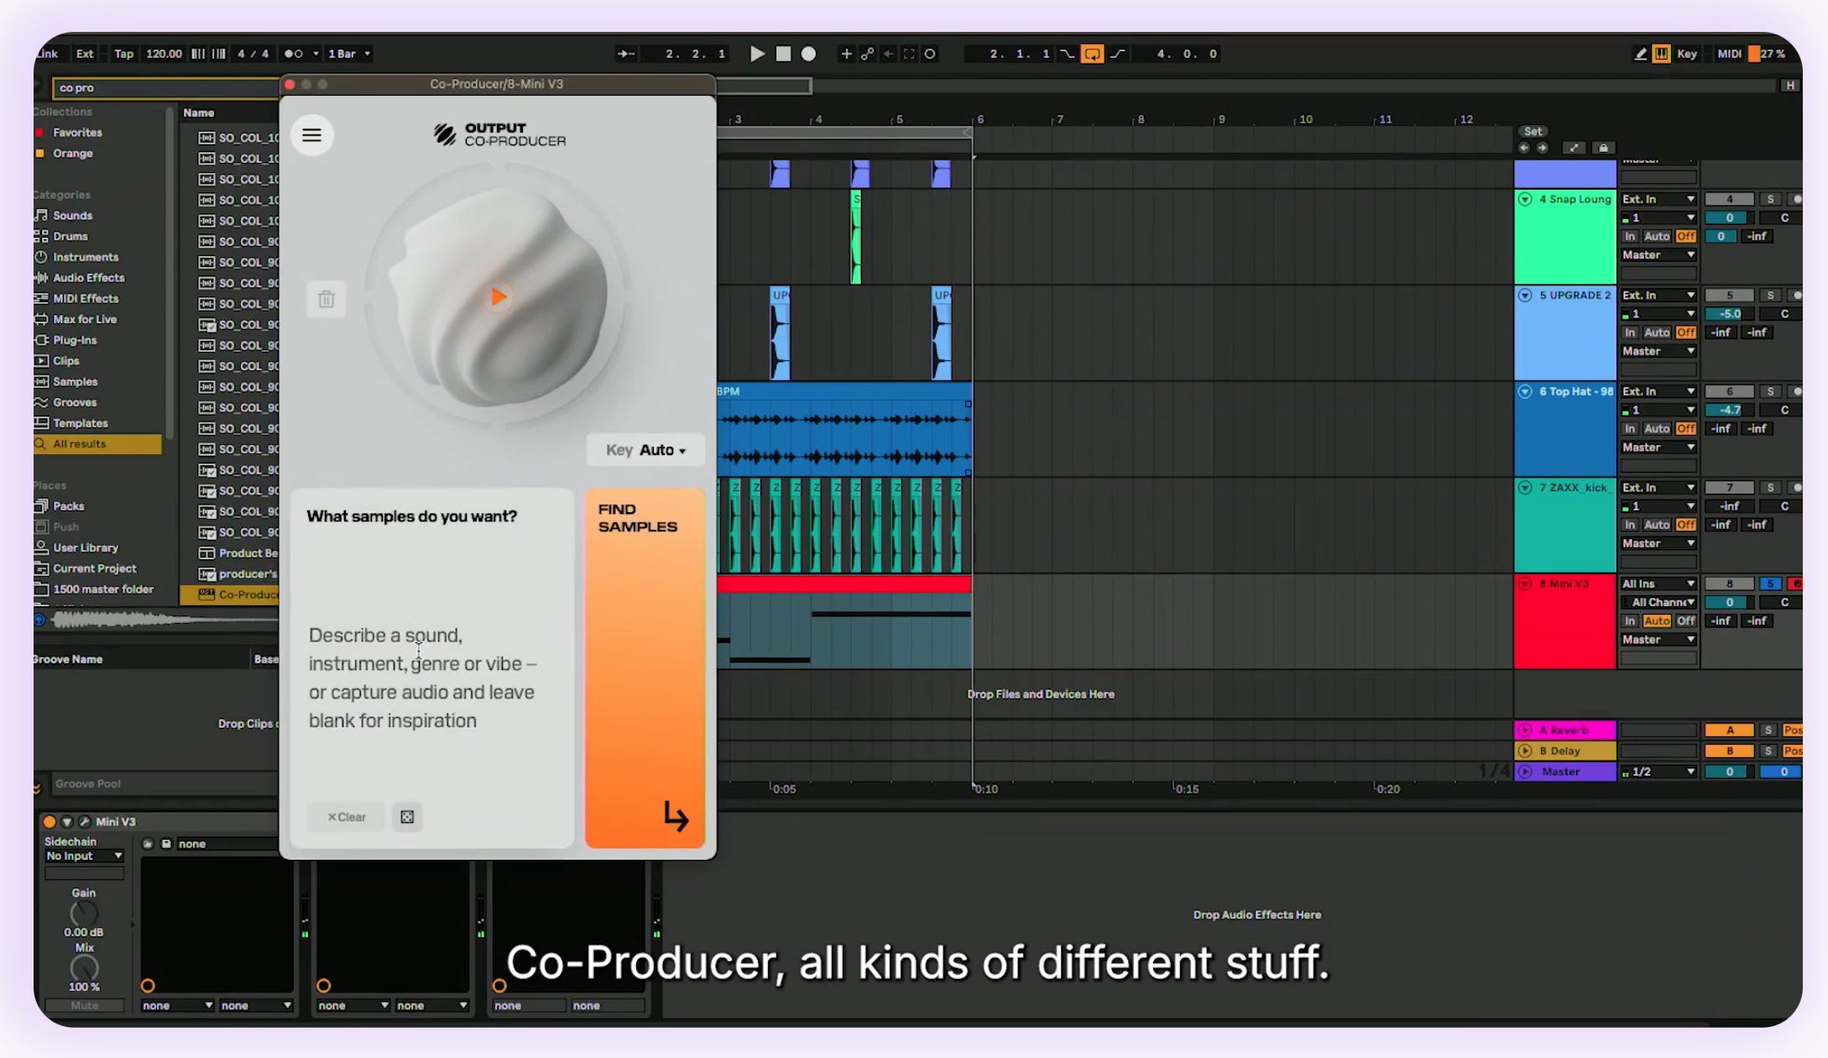
Task: Click the Session Record circle icon
Action: [930, 54]
